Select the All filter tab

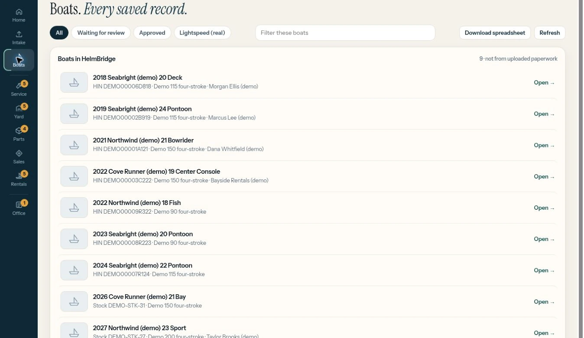click(59, 32)
